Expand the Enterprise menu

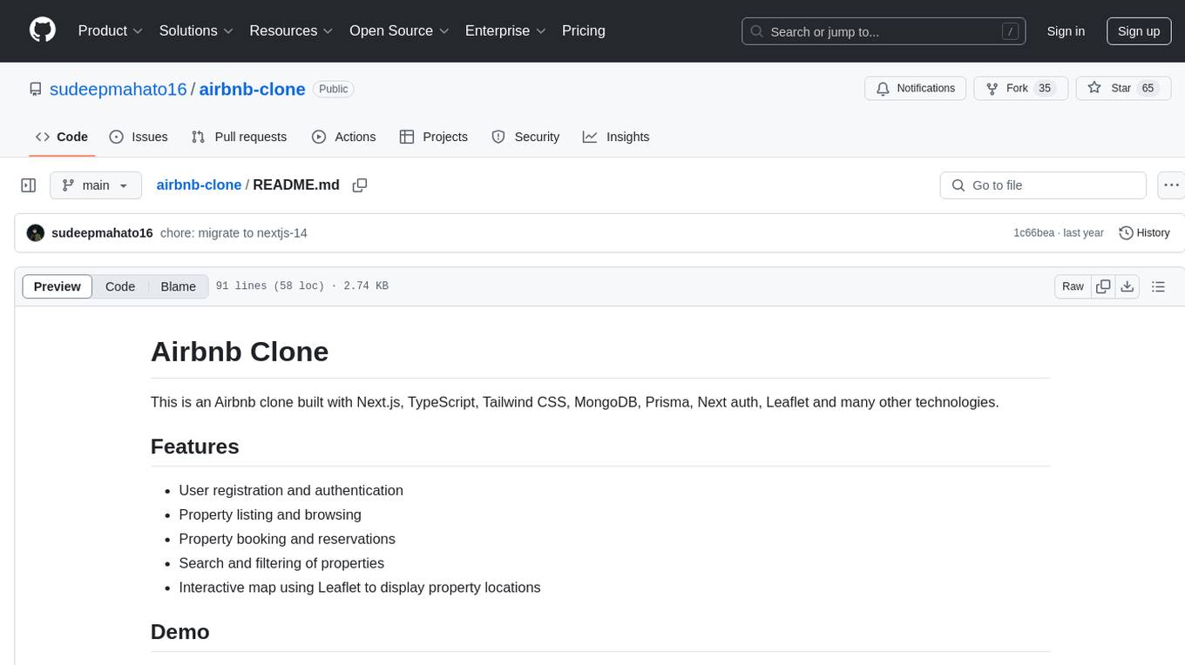[x=505, y=30]
